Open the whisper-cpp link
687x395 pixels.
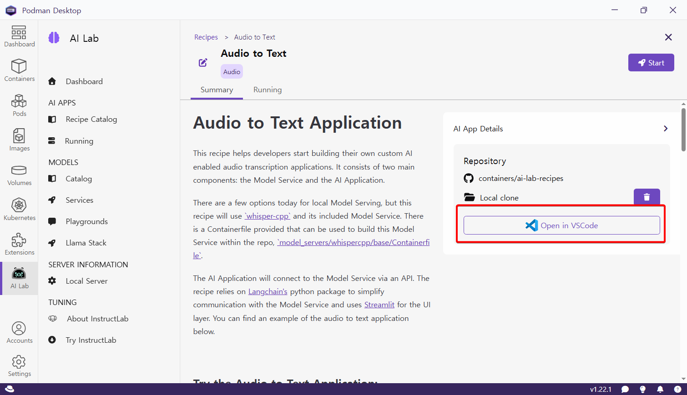(268, 216)
